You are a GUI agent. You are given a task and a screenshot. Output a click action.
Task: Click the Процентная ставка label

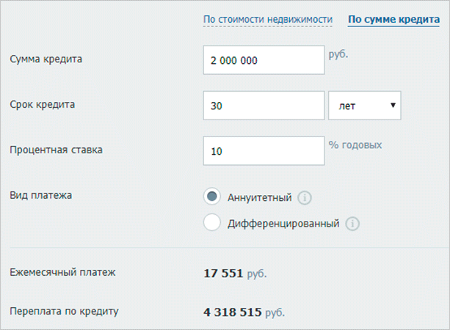coord(57,150)
